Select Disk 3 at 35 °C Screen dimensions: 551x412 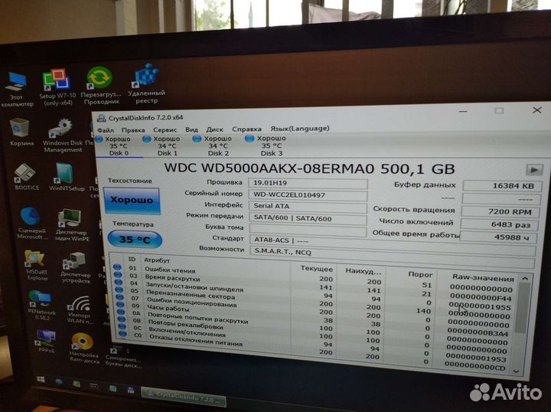pyautogui.click(x=269, y=146)
